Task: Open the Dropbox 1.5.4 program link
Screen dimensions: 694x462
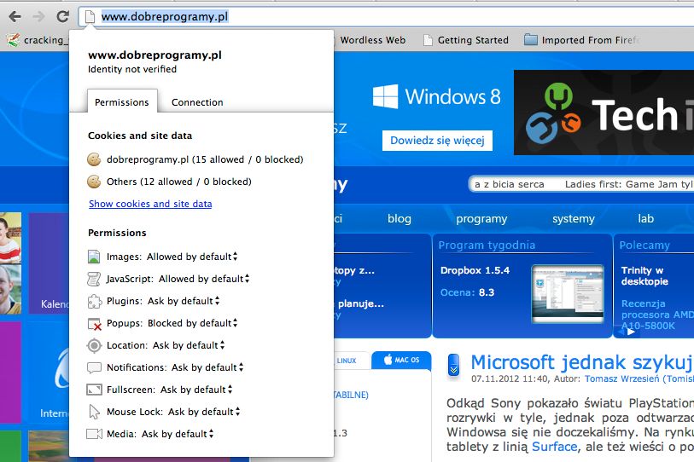Action: [475, 270]
